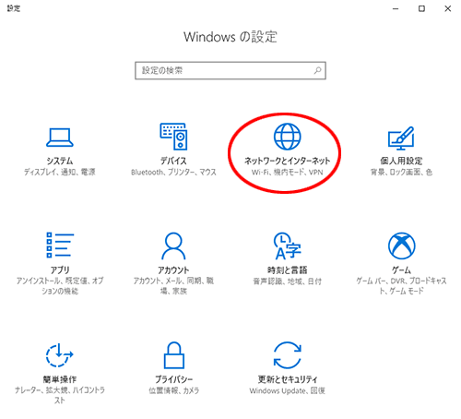
Task: Click the Windows Update、回復 description
Action: pyautogui.click(x=288, y=390)
